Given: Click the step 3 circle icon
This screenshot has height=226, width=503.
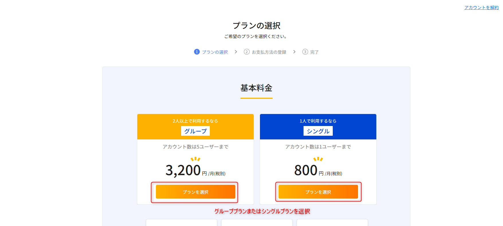Looking at the screenshot, I should (305, 52).
